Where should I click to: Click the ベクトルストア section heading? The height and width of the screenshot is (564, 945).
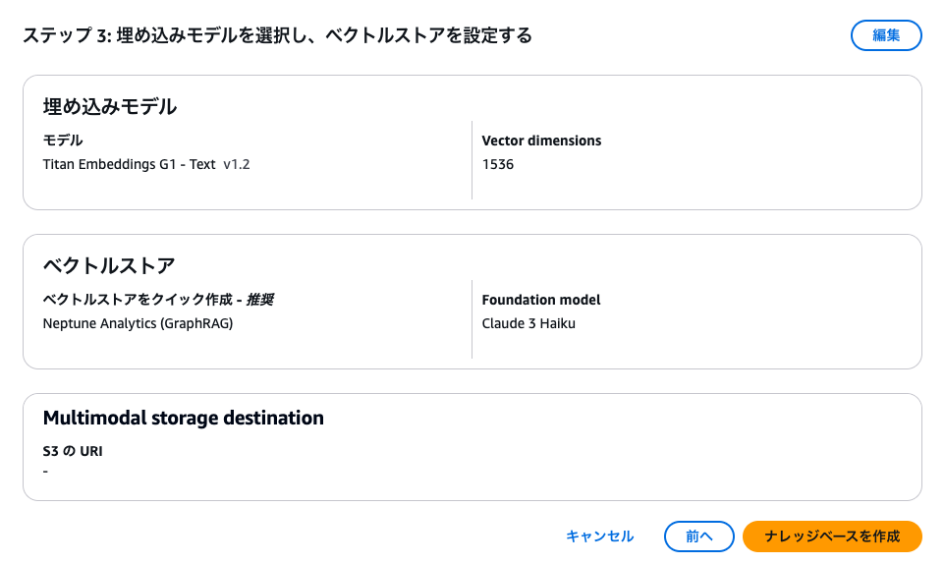pyautogui.click(x=109, y=265)
